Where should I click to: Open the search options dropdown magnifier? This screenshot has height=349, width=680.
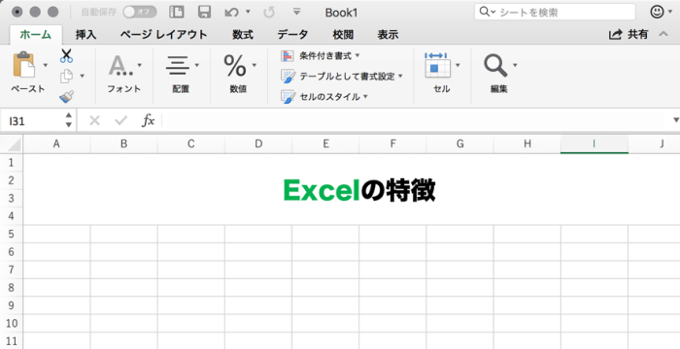pos(487,12)
